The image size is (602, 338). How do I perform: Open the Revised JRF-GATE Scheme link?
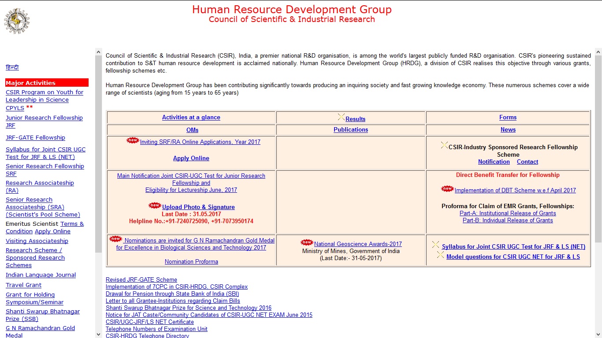(x=141, y=280)
